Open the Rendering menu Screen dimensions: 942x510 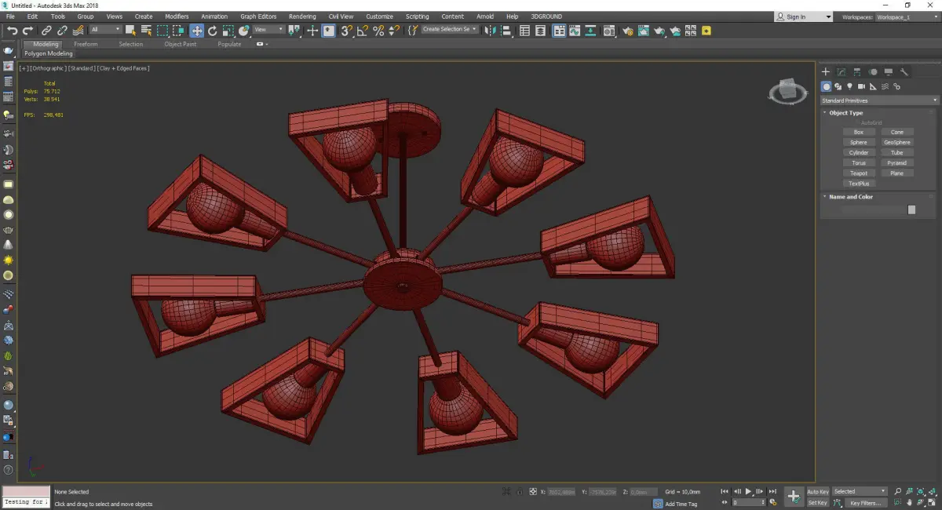coord(302,16)
